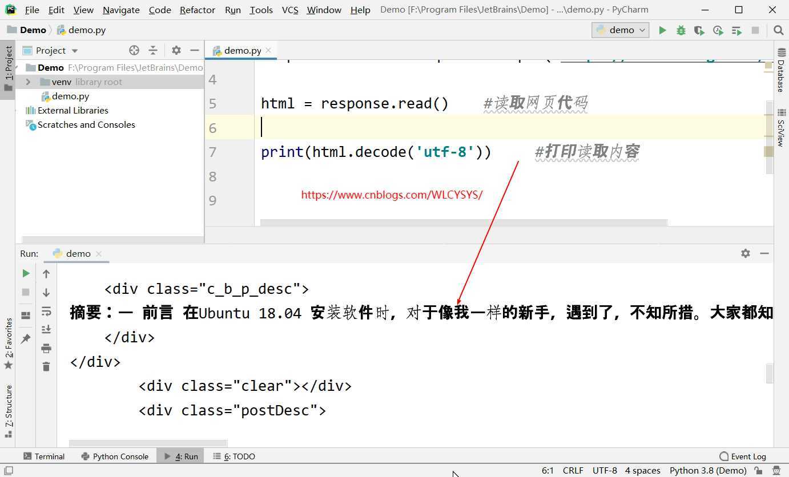This screenshot has height=477, width=789.
Task: Rerun demo using Run panel play icon
Action: coord(26,274)
